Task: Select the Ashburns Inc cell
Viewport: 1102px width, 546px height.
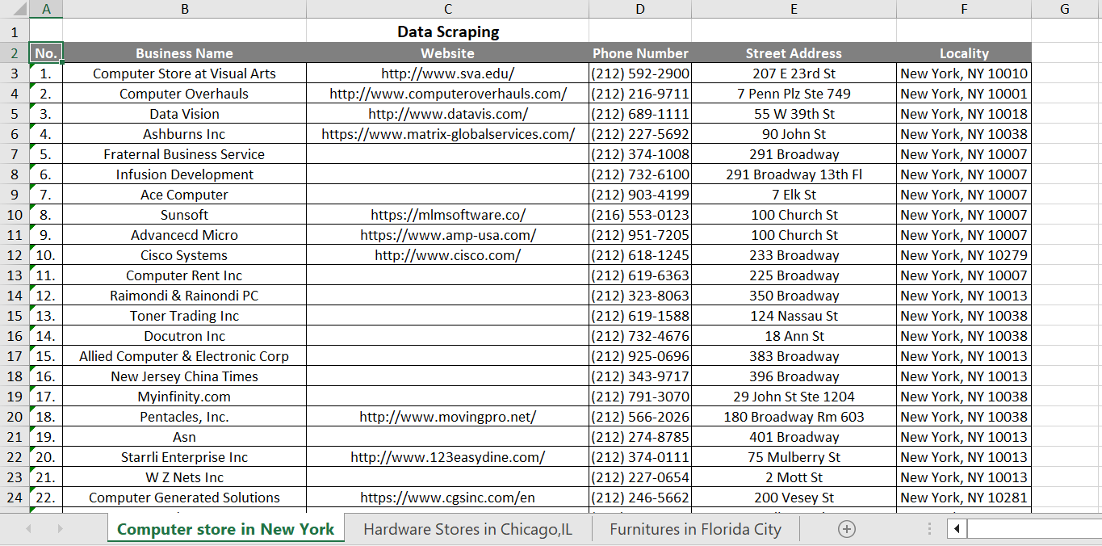Action: coord(184,134)
